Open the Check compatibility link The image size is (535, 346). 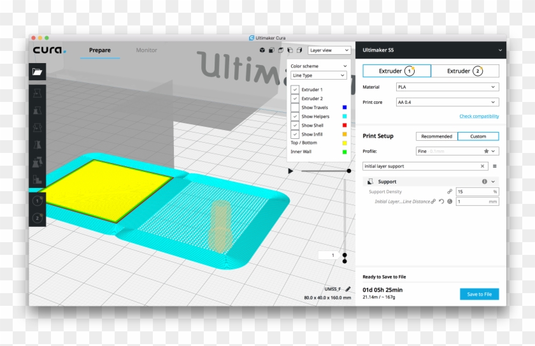pos(479,116)
